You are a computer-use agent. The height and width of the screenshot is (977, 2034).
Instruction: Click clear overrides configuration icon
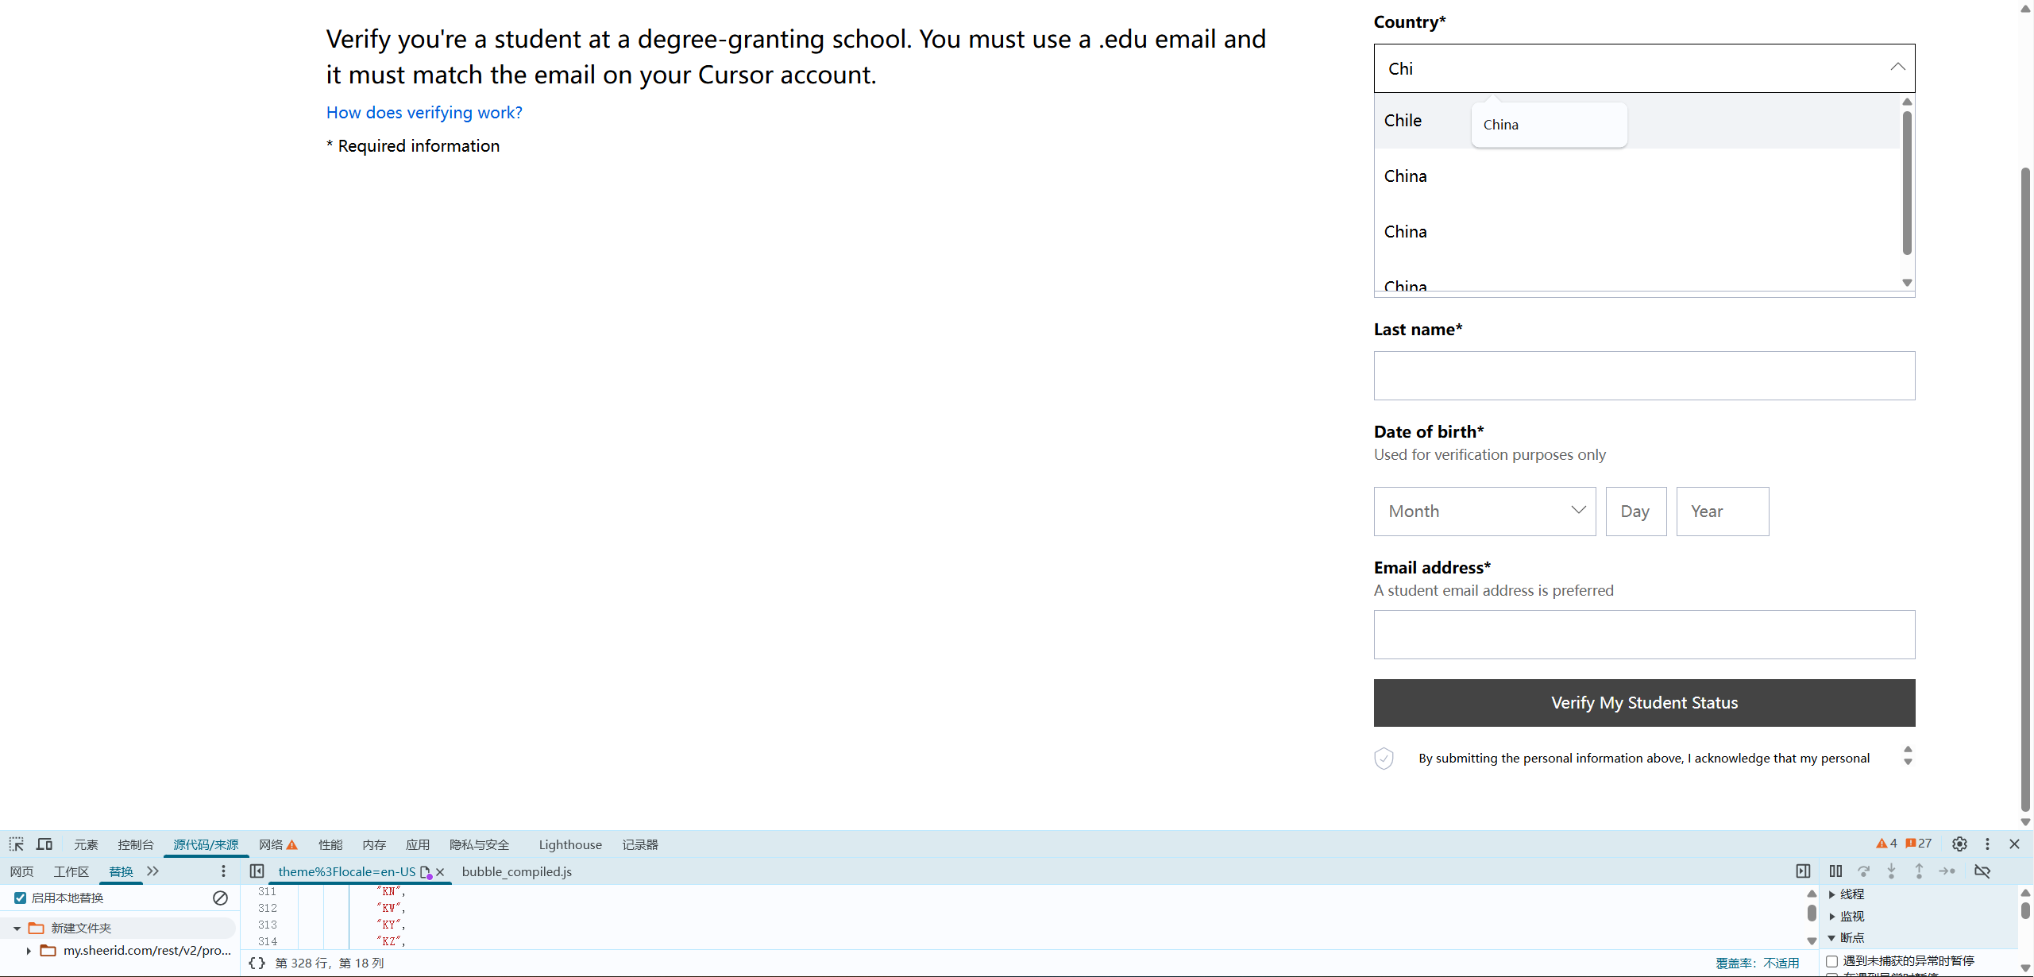click(x=220, y=898)
